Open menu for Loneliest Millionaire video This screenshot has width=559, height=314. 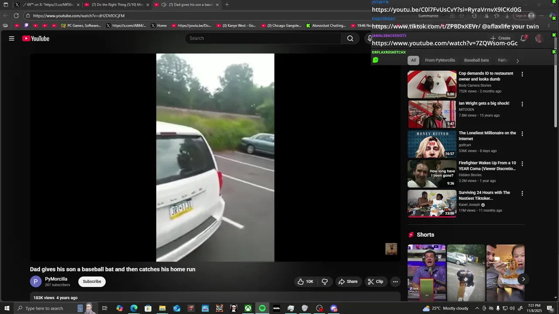(522, 134)
